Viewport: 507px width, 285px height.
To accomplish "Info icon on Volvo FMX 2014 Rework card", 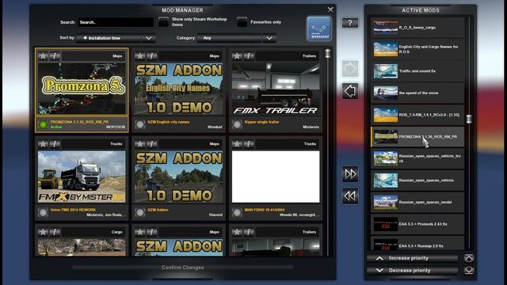I will point(55,144).
